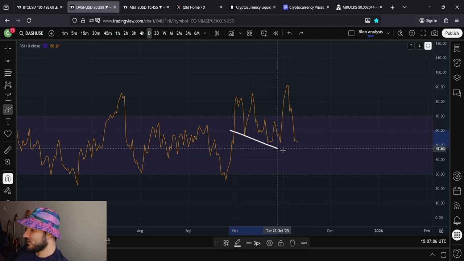Click the Publish button

(x=452, y=33)
